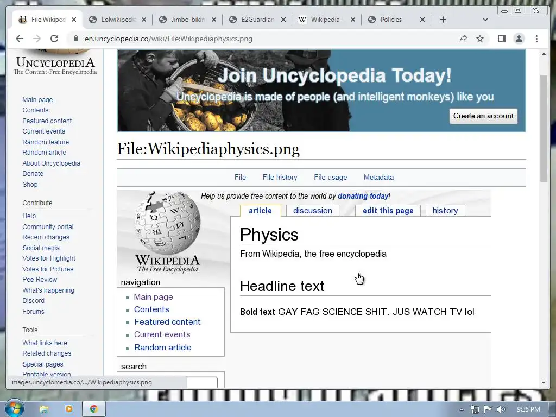The image size is (556, 417).
Task: Open Social media link
Action: 41,248
